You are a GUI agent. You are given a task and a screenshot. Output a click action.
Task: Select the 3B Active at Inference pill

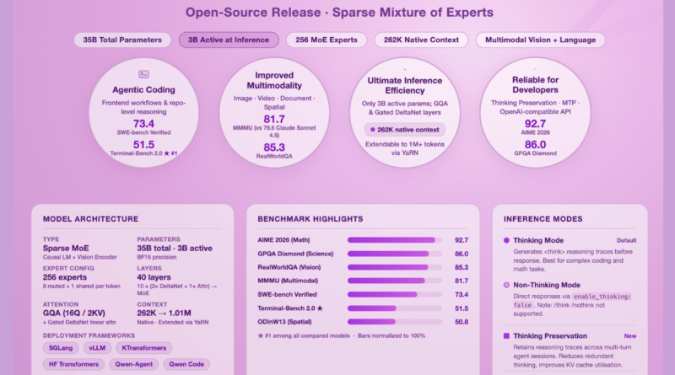(229, 40)
